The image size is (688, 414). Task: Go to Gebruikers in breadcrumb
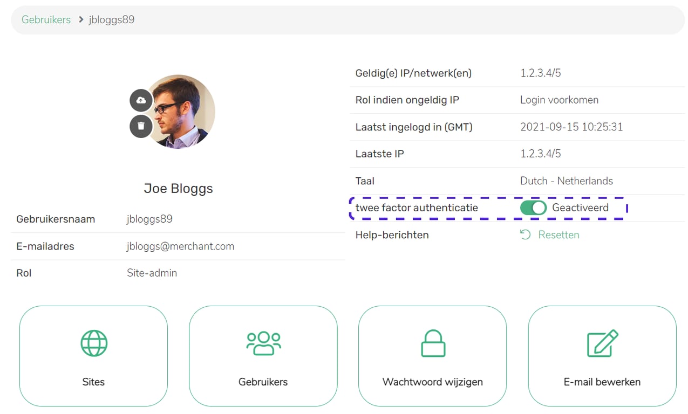pos(46,19)
